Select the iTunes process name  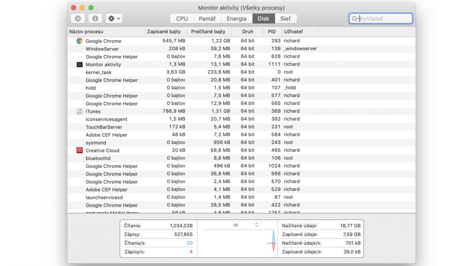pyautogui.click(x=93, y=111)
